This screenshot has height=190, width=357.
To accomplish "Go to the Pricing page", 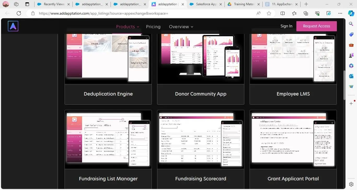I will [153, 27].
